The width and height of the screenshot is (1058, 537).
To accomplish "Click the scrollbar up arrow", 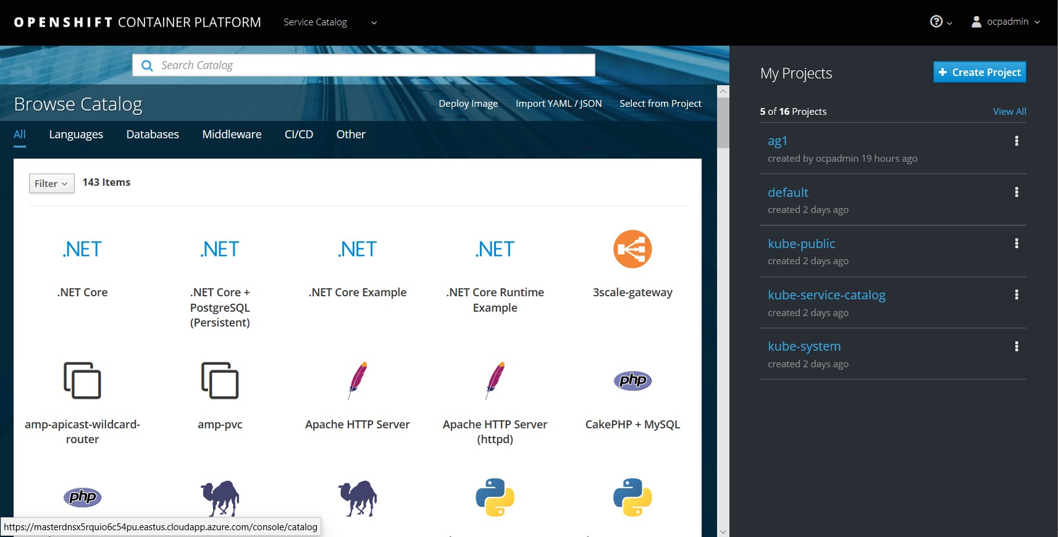I will pos(723,91).
